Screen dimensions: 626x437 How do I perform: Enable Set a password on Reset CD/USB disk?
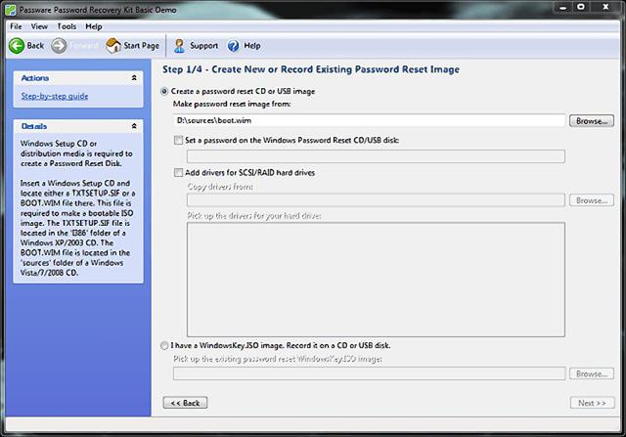(x=178, y=140)
